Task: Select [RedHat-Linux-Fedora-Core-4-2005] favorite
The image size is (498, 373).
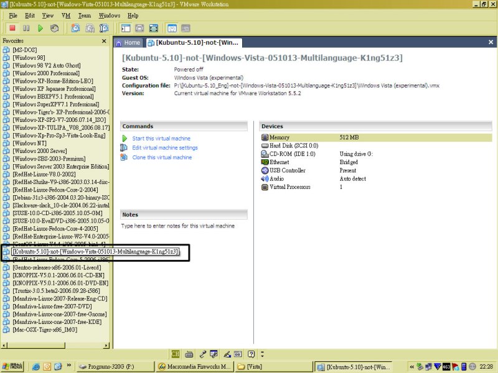Action: pyautogui.click(x=55, y=229)
